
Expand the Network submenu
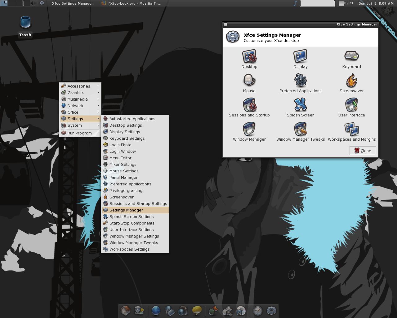(80, 106)
